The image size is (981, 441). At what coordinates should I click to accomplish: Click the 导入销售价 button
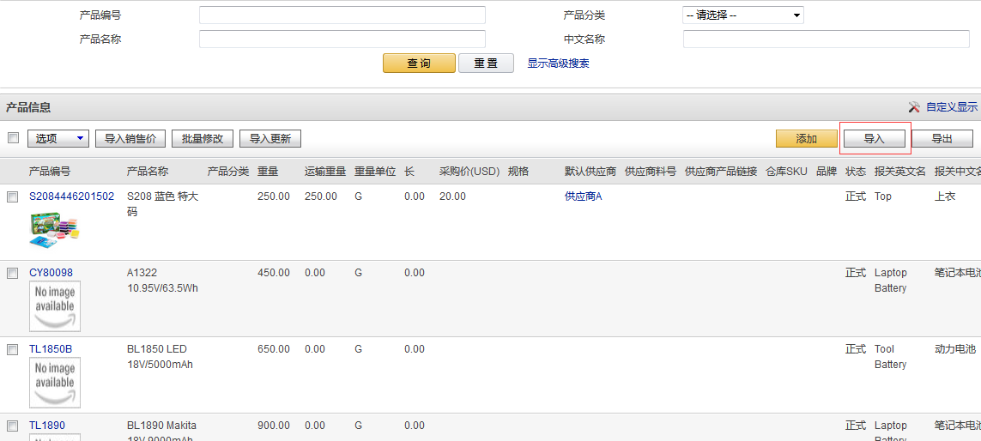pos(130,139)
